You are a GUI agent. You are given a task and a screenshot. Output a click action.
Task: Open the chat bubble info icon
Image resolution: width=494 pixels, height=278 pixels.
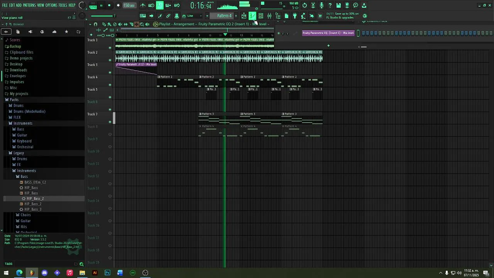(x=355, y=5)
